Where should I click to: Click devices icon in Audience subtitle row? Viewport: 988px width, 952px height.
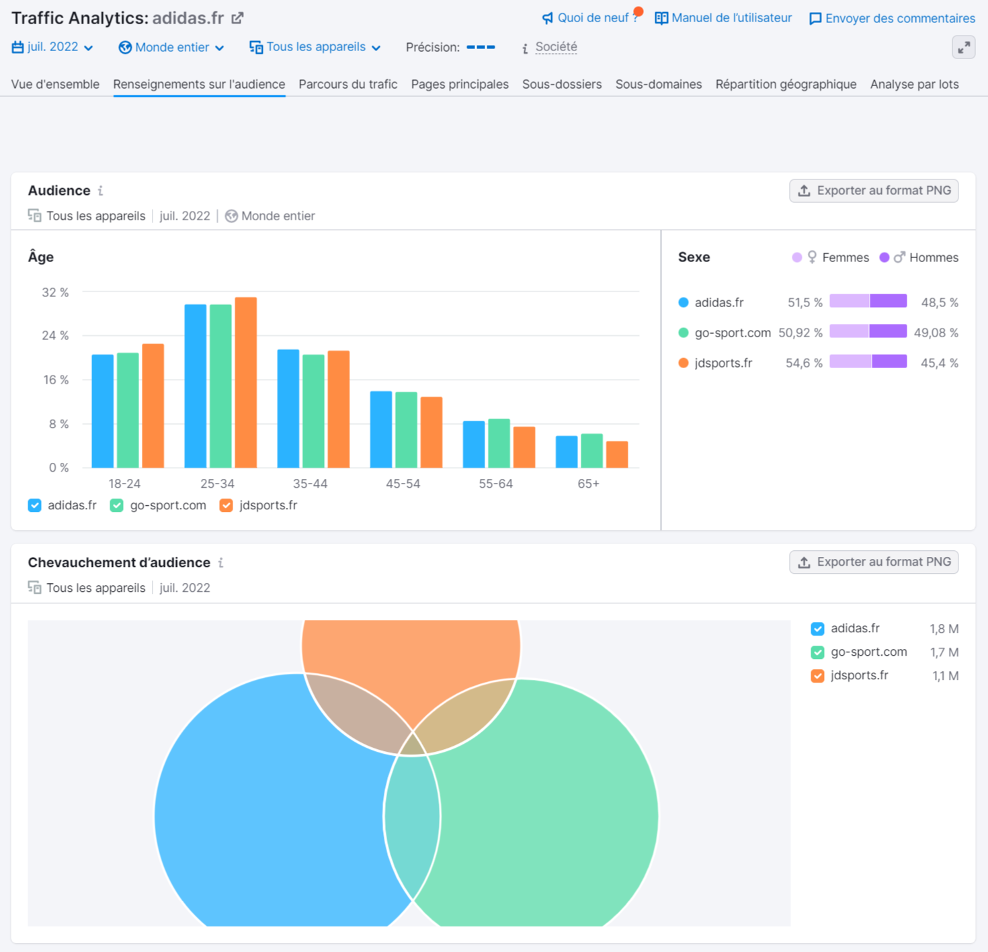tap(34, 216)
